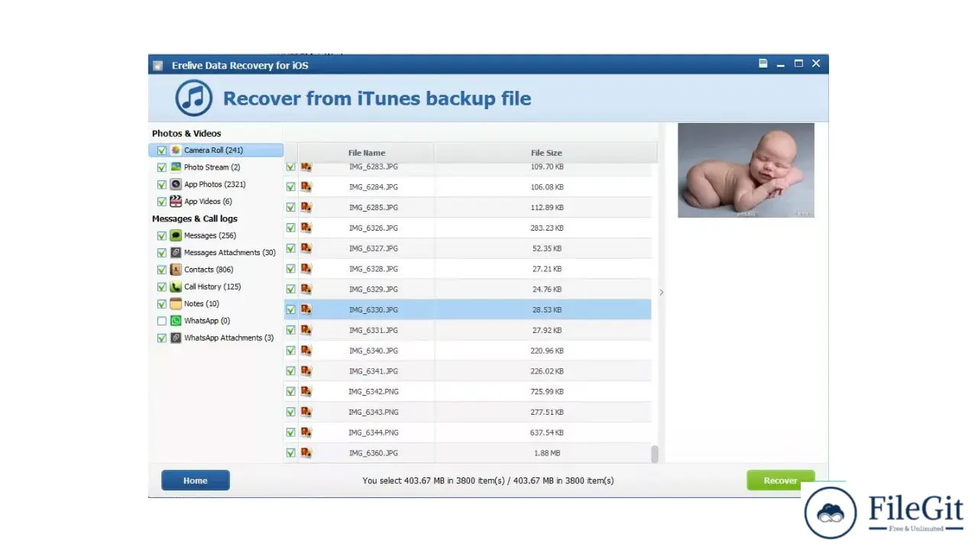Open App Videos (6) category
The width and height of the screenshot is (978, 550).
click(208, 202)
